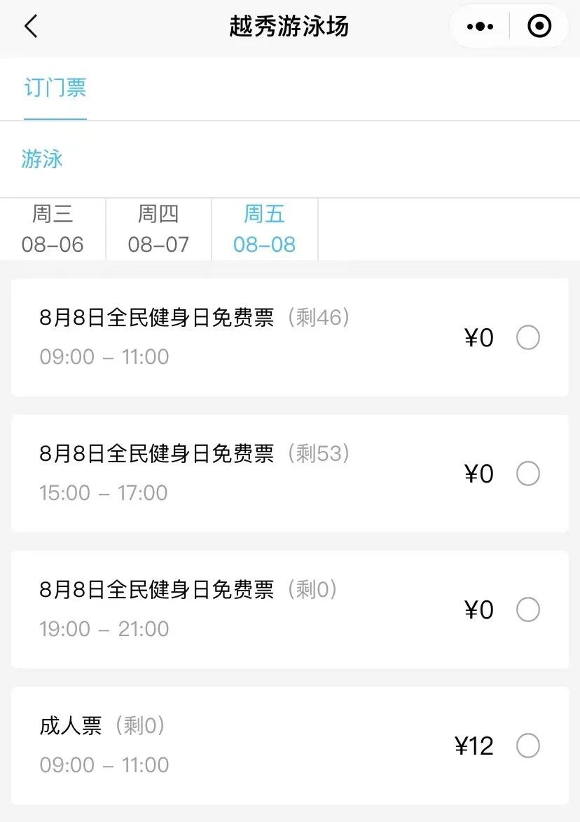Select the 19:00–21:00 free ticket radio button
Screen dimensions: 580x822
tap(527, 610)
